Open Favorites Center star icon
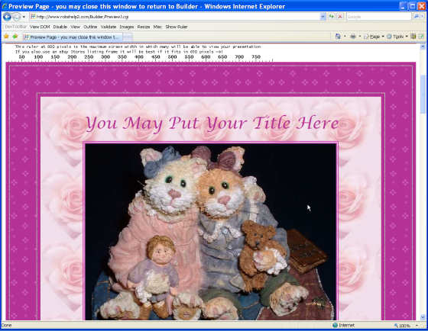 click(6, 37)
